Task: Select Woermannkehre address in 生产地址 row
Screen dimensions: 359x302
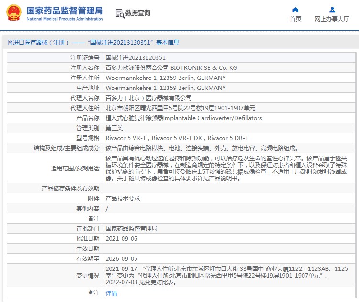Action: point(166,88)
